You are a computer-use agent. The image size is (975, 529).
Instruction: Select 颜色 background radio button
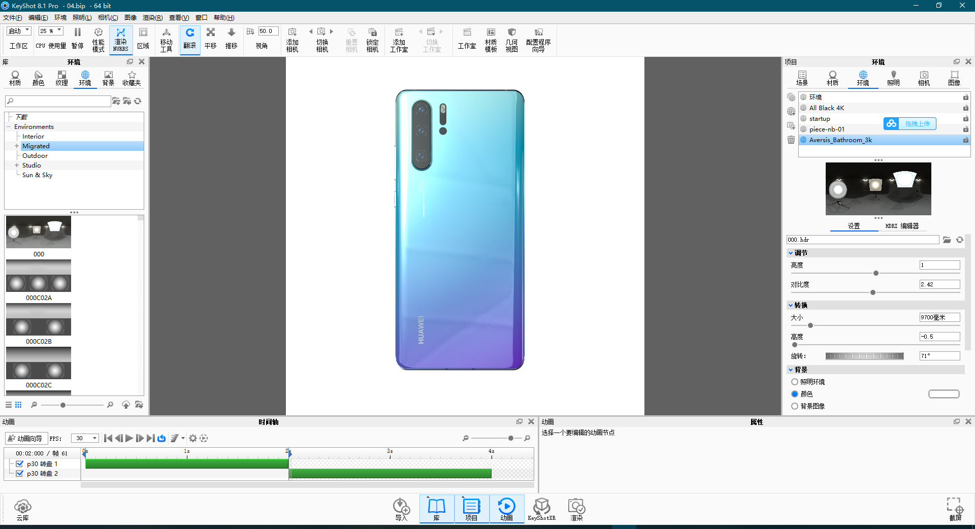tap(794, 394)
